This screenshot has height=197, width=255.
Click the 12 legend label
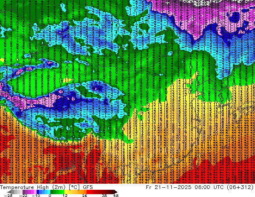pos(65,195)
